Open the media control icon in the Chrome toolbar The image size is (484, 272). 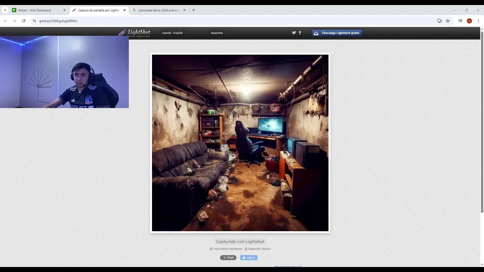[x=460, y=21]
